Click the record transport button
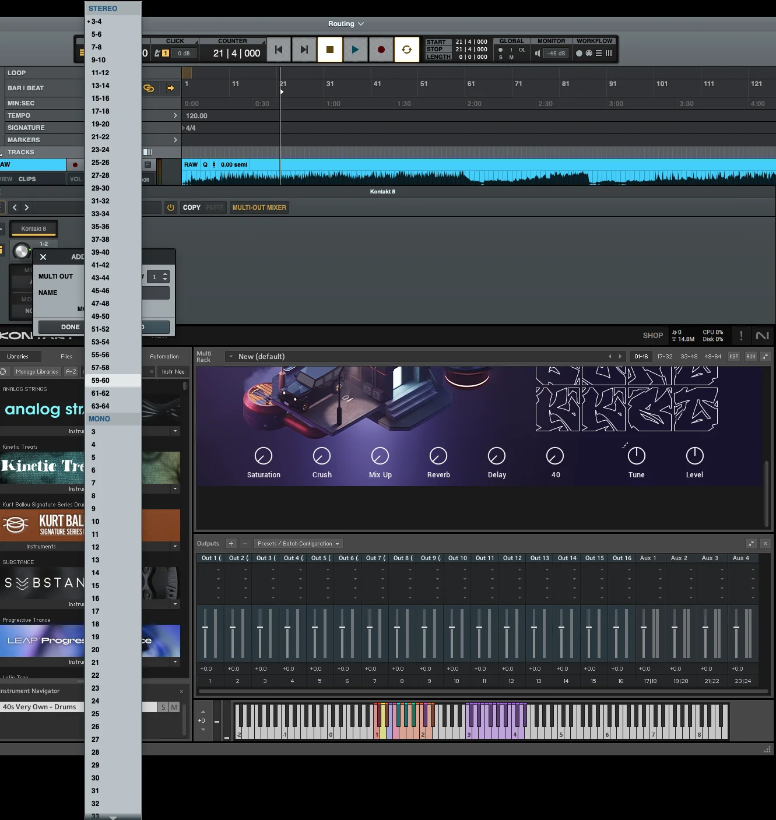Image resolution: width=776 pixels, height=820 pixels. coord(381,50)
